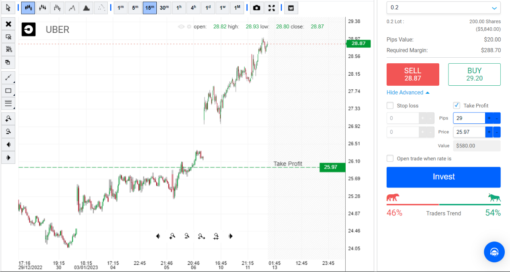Click the remove selected drawing tool
The height and width of the screenshot is (272, 510).
coord(8,37)
